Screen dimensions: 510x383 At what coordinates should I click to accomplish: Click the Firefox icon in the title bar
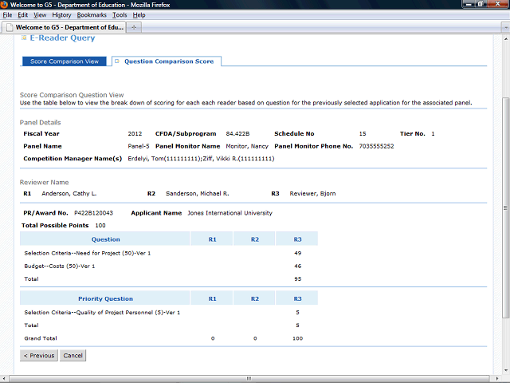tap(6, 5)
